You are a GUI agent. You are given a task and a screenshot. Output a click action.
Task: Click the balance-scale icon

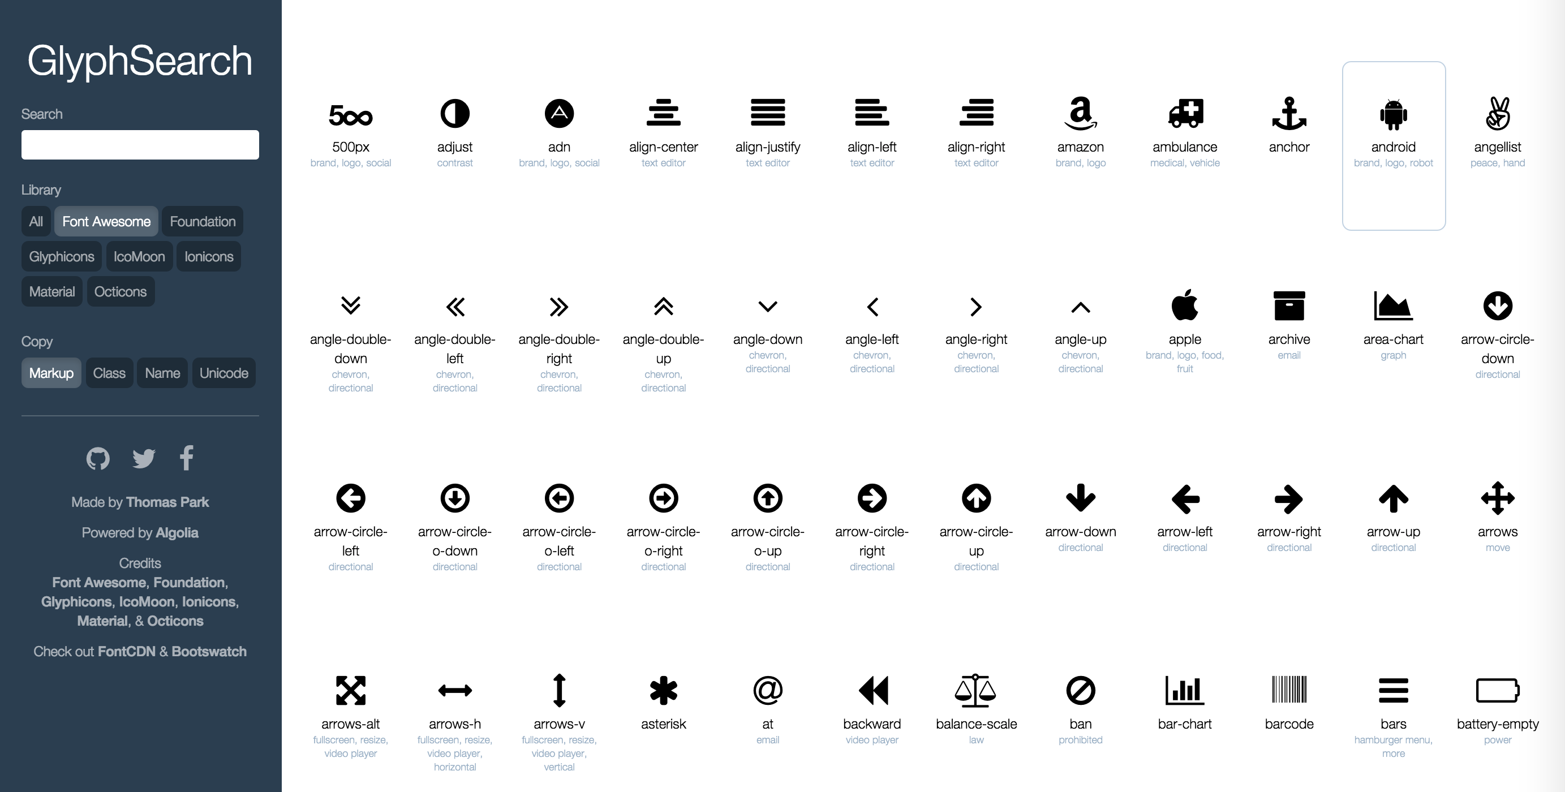[975, 689]
